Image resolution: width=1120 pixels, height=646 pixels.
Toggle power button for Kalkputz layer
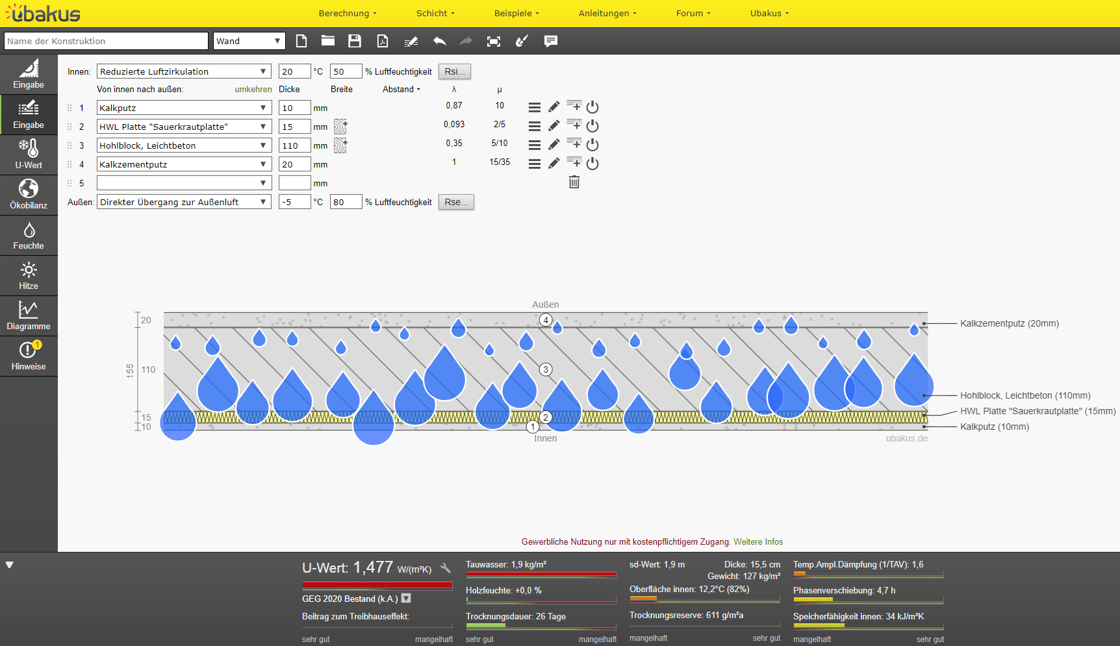(592, 107)
